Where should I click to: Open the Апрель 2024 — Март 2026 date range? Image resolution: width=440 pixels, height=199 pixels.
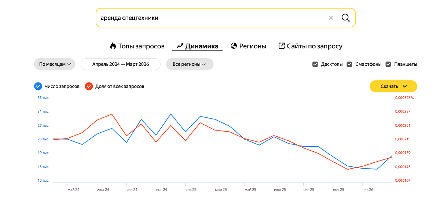pos(121,64)
